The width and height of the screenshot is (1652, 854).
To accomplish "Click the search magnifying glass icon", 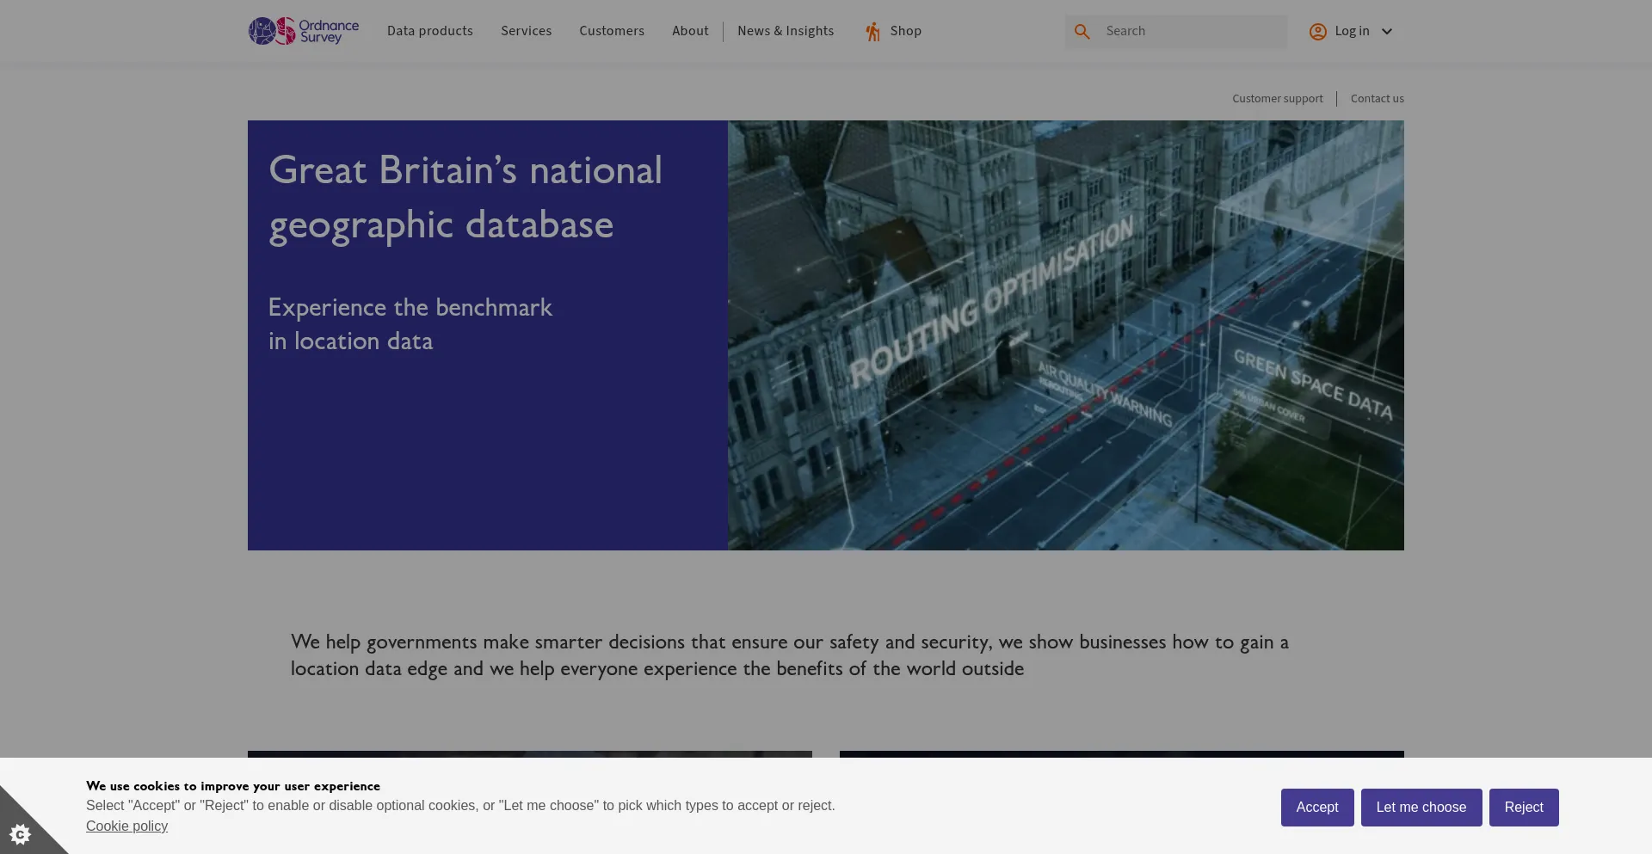I will (x=1082, y=31).
